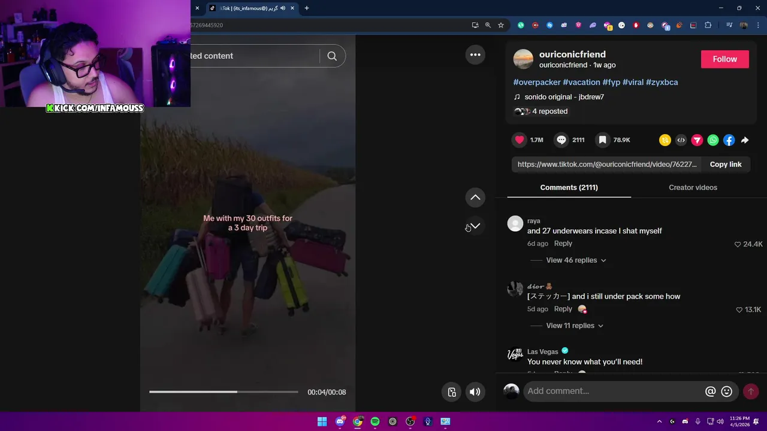Copy link to the video

point(726,164)
